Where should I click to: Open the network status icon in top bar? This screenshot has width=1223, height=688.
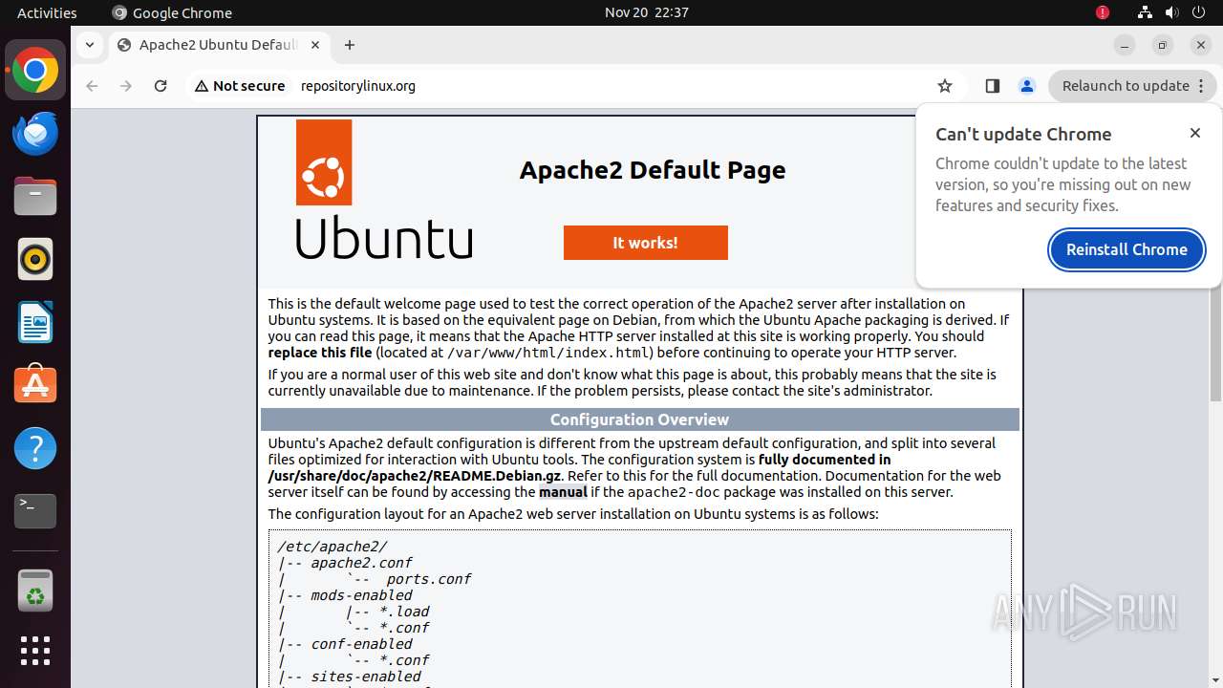pos(1145,12)
